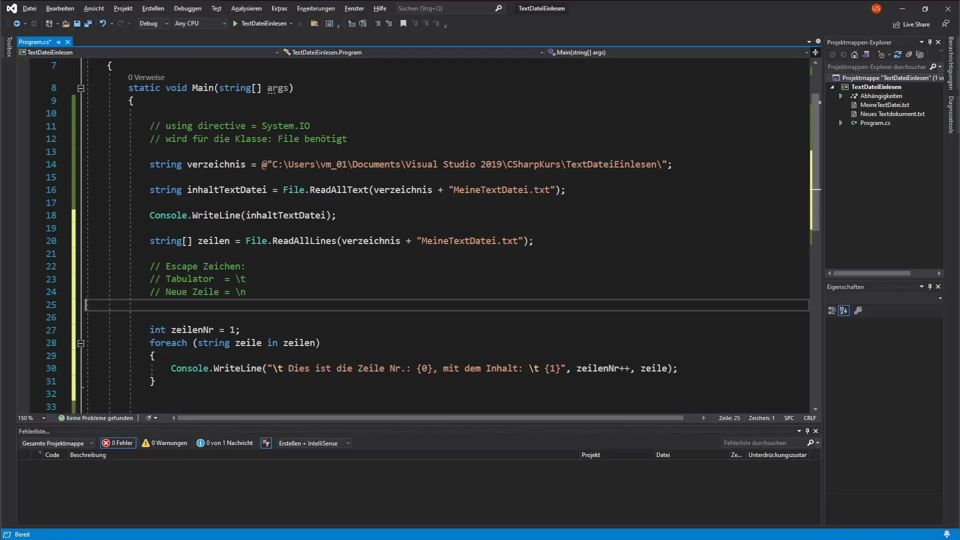Toggle auto-hide pin of Fehlerliste panel
This screenshot has width=960, height=540.
[x=807, y=431]
